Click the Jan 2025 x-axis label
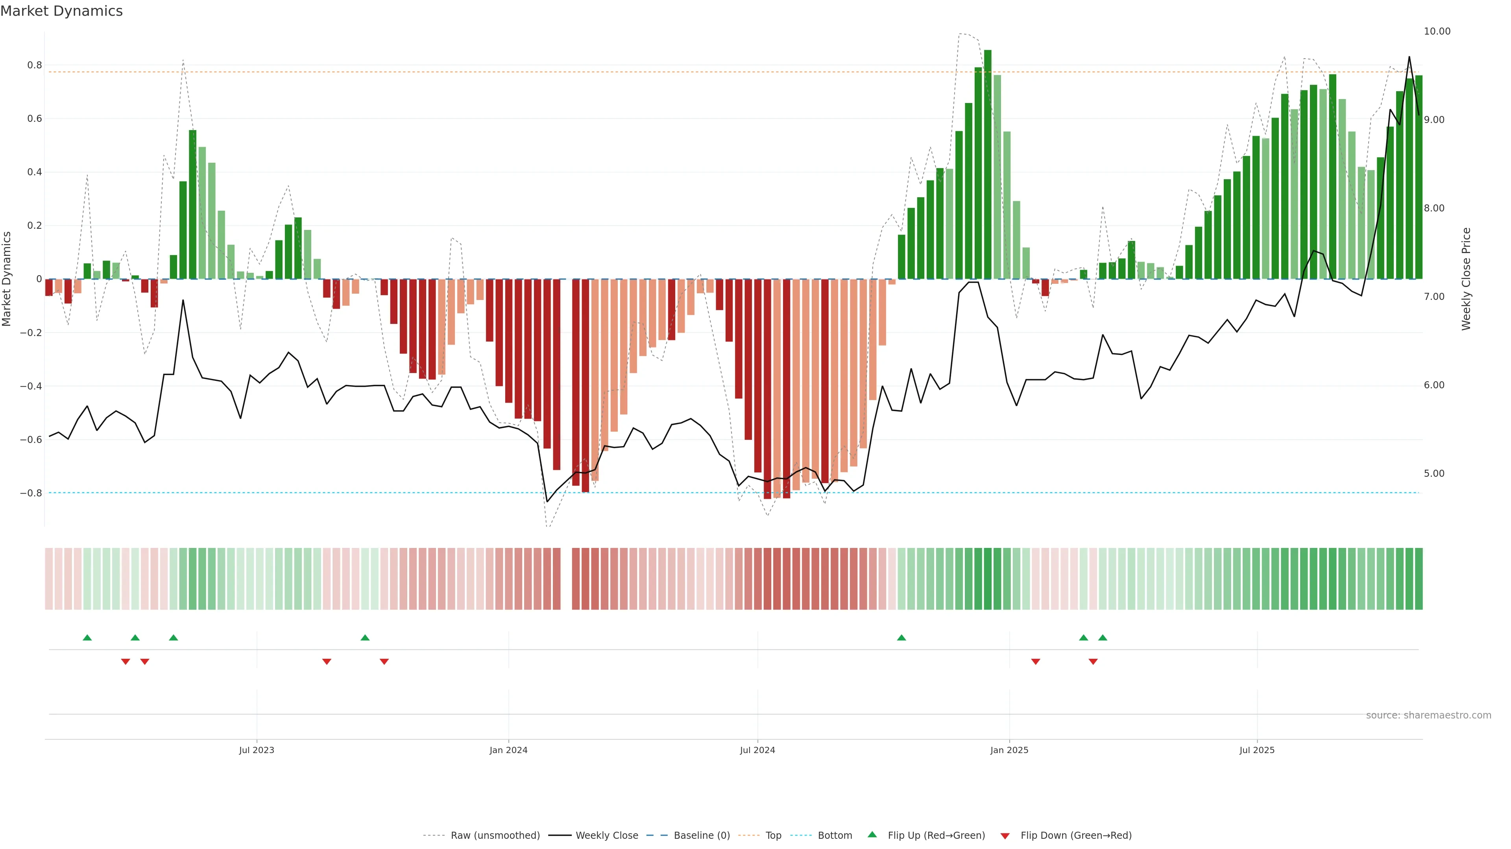This screenshot has width=1511, height=849. click(x=1009, y=750)
